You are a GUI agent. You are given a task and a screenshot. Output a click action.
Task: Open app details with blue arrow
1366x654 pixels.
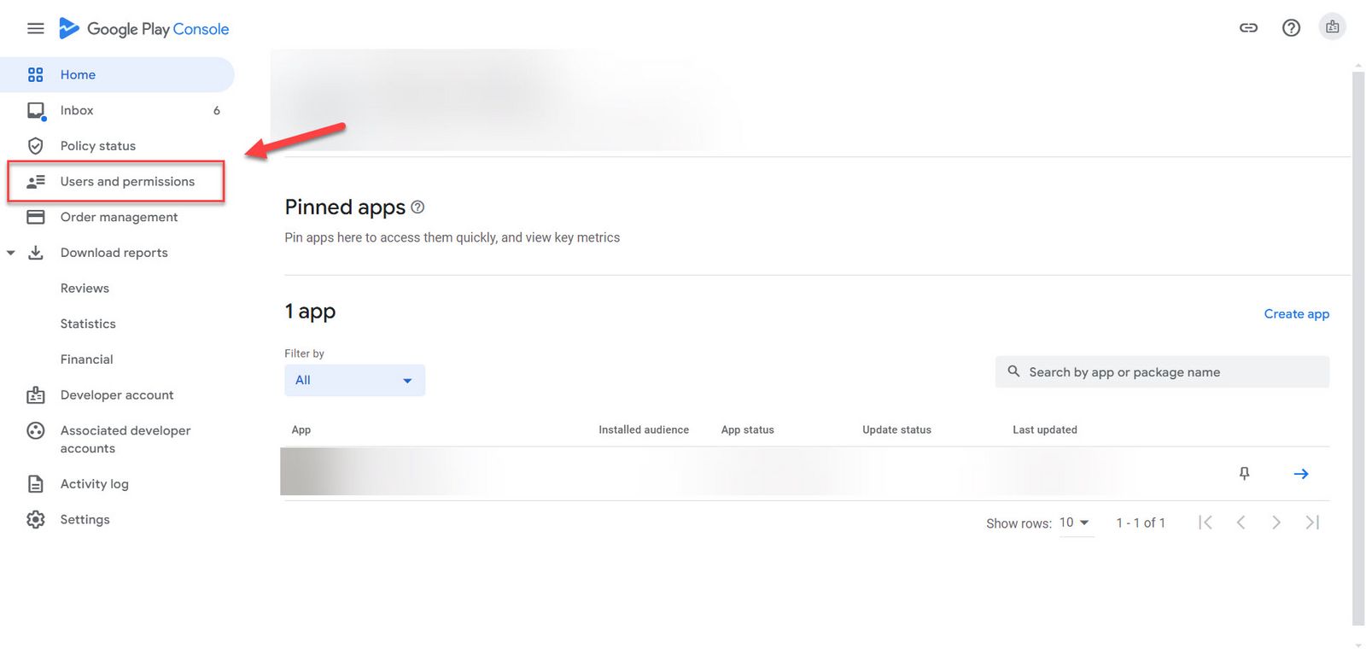tap(1300, 474)
